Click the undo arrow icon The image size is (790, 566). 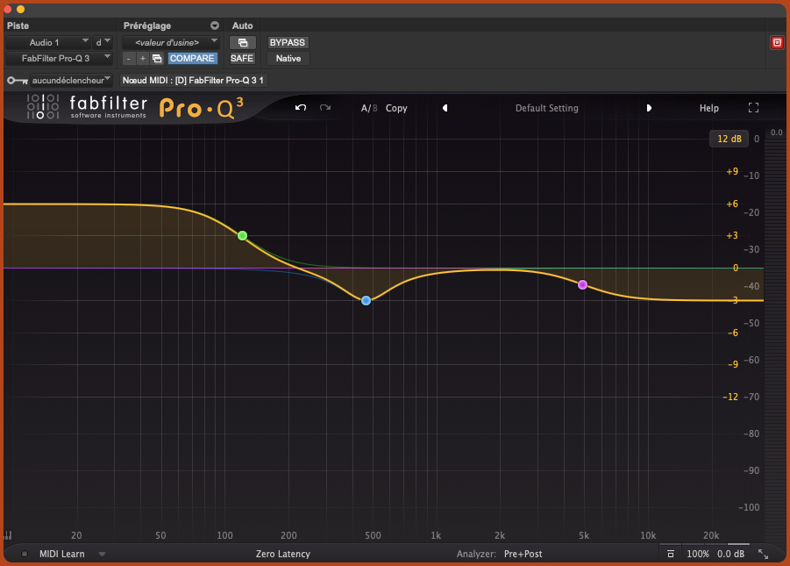click(x=301, y=108)
